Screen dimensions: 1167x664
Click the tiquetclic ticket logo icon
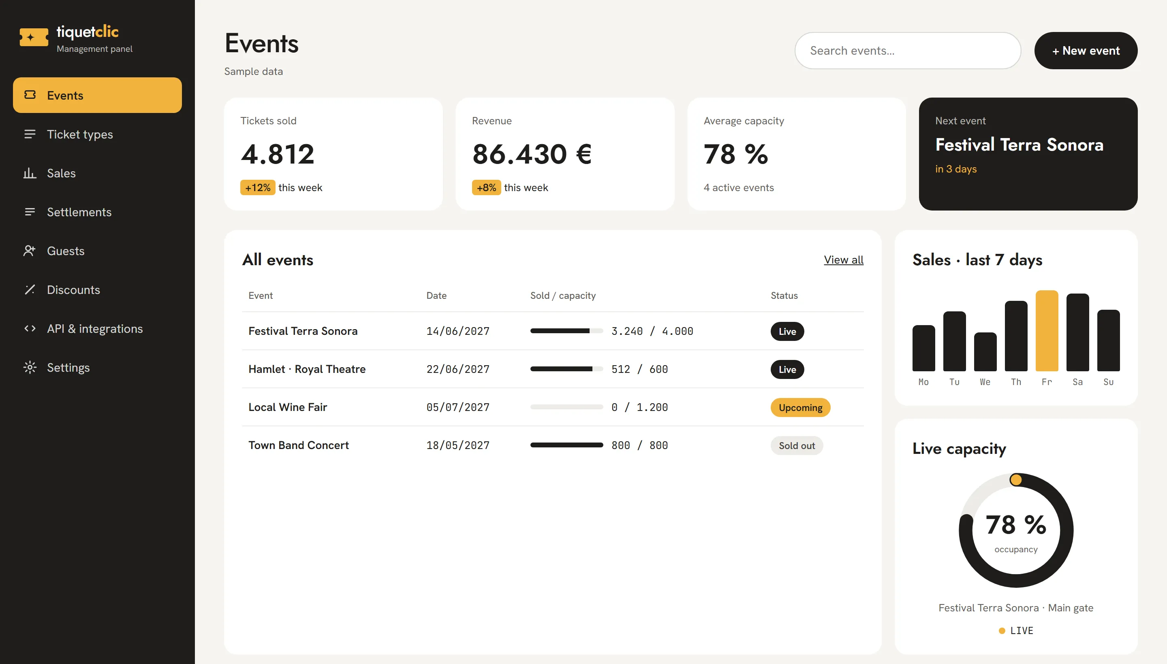[34, 37]
